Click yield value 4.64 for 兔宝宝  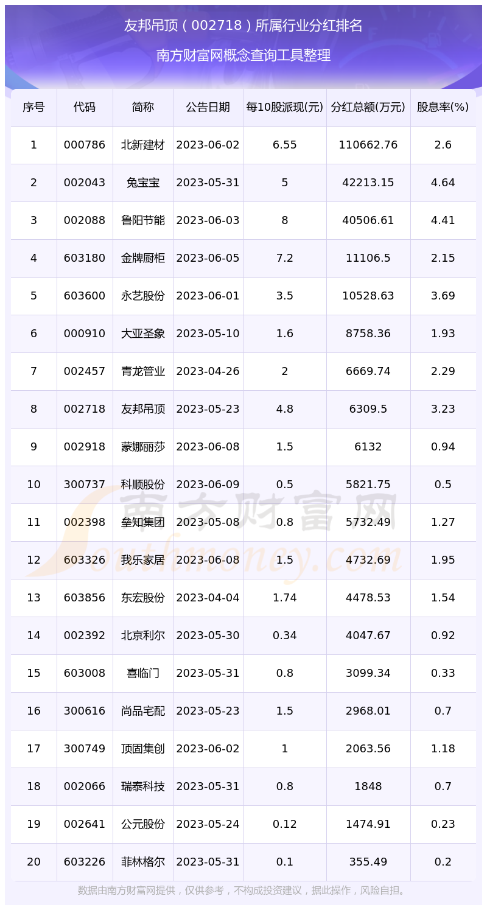tap(443, 183)
